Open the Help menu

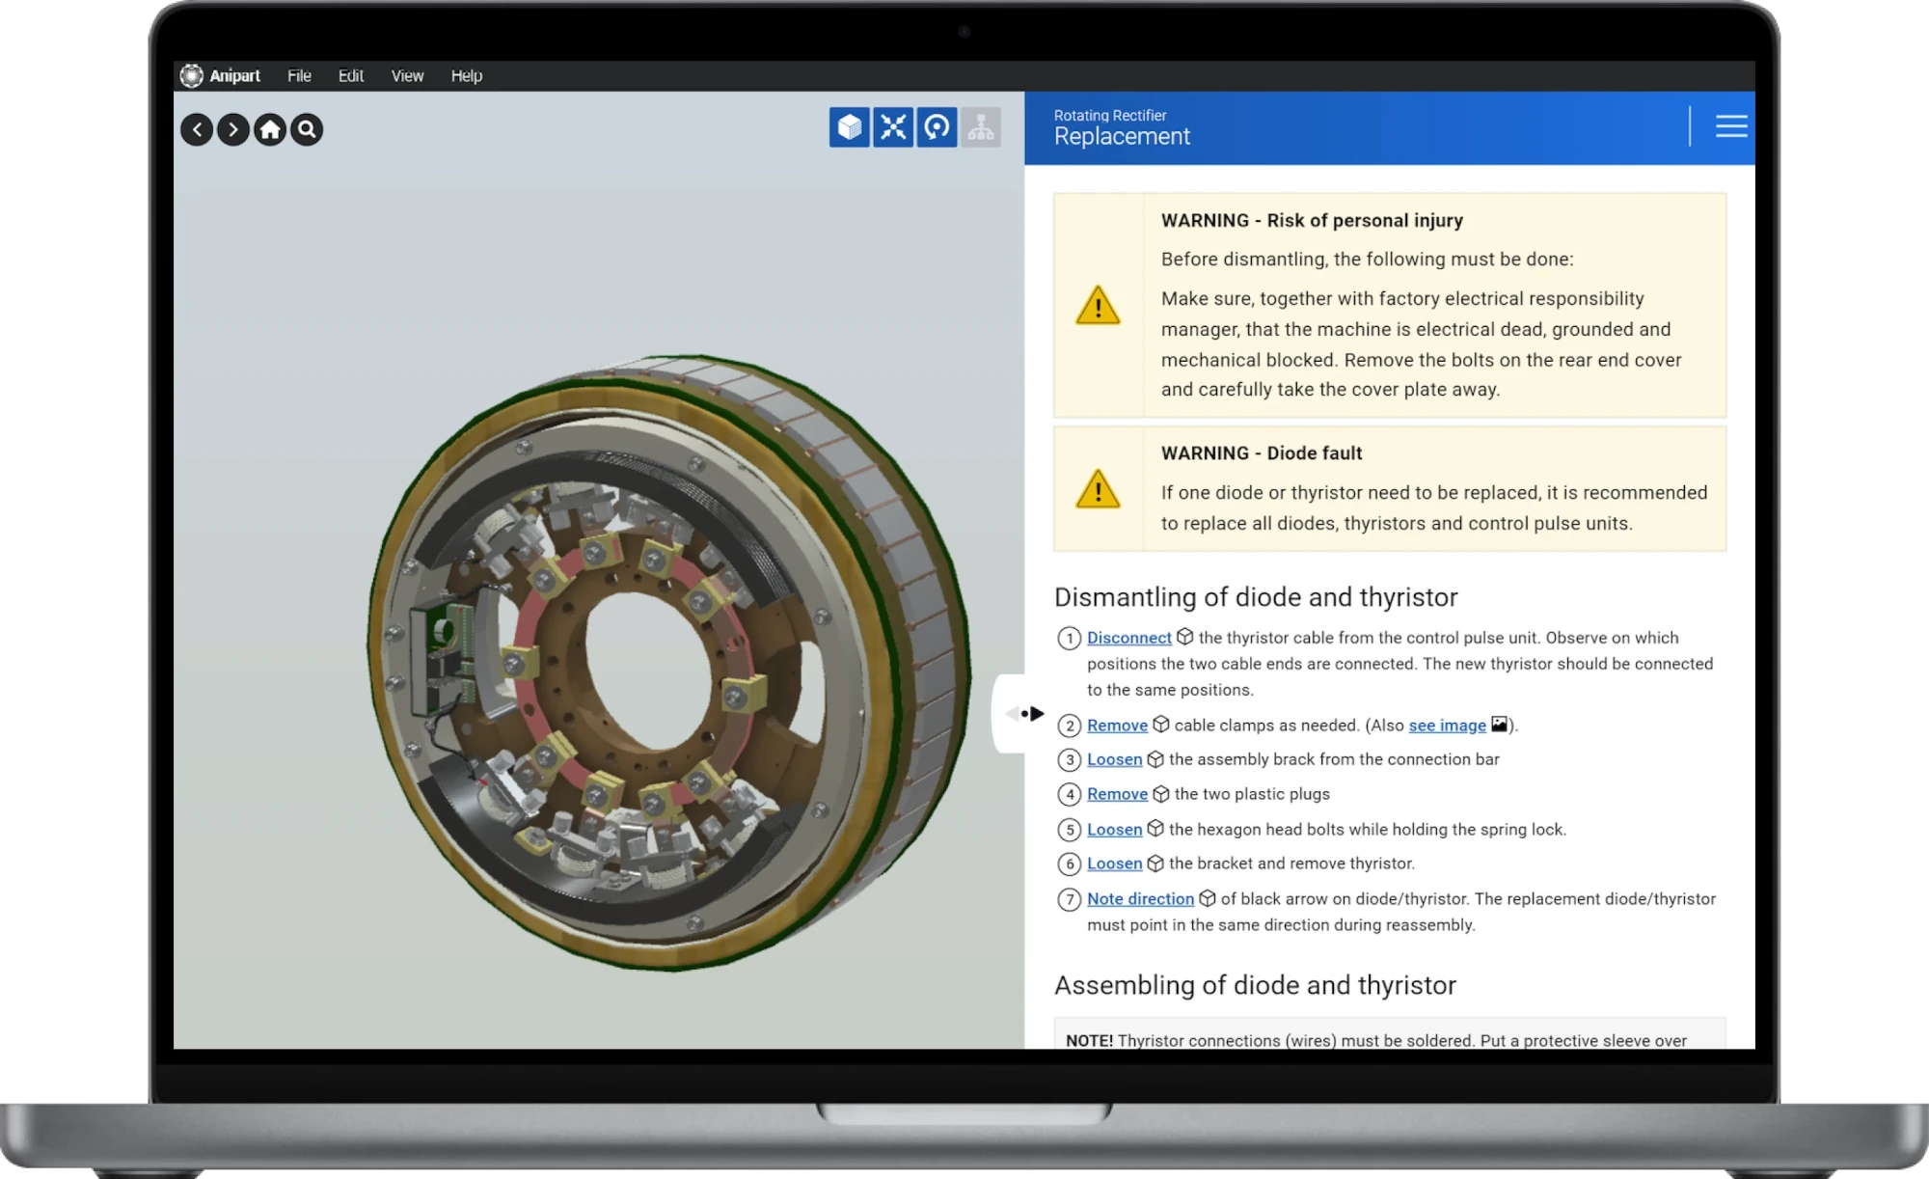[x=467, y=75]
